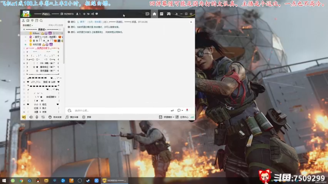
Task: Open the gamepad games tab
Action: click(169, 14)
